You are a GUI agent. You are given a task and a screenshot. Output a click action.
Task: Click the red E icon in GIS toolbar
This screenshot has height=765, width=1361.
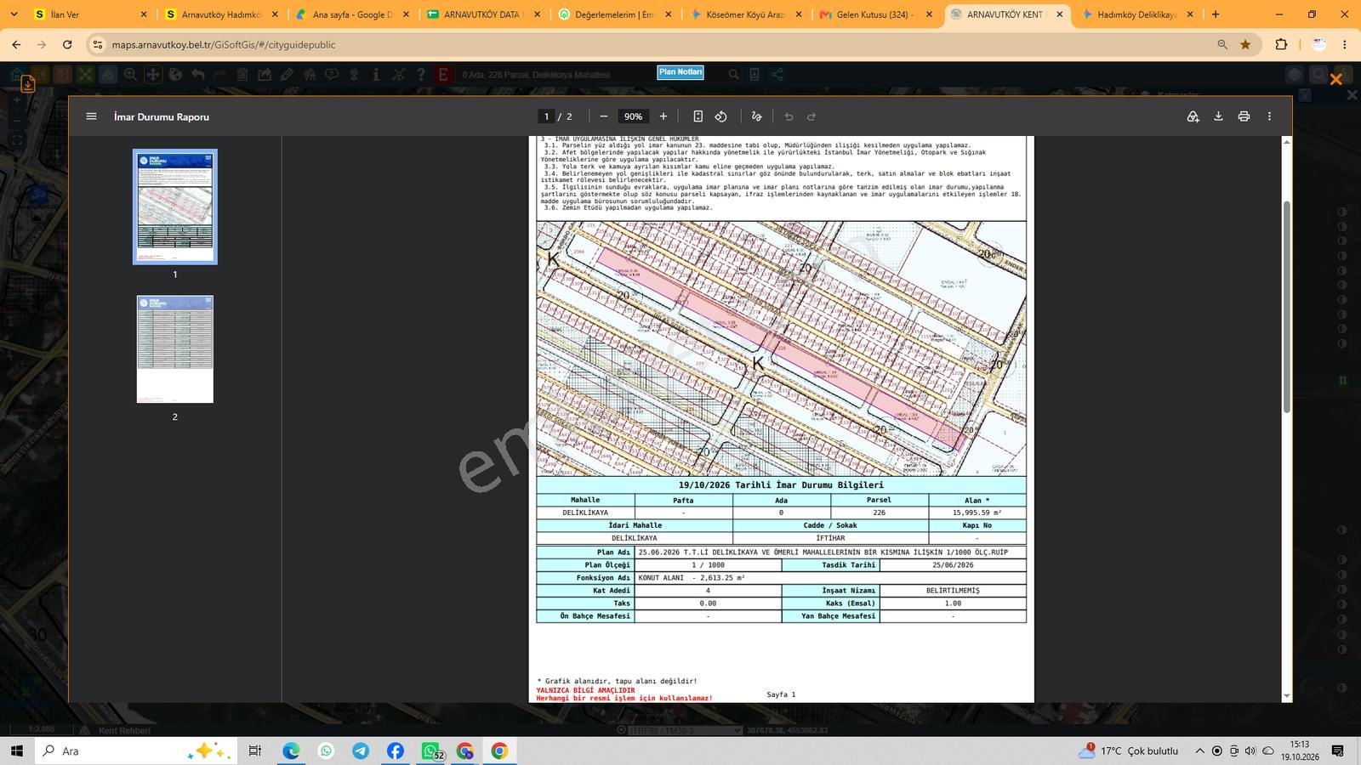coord(442,75)
